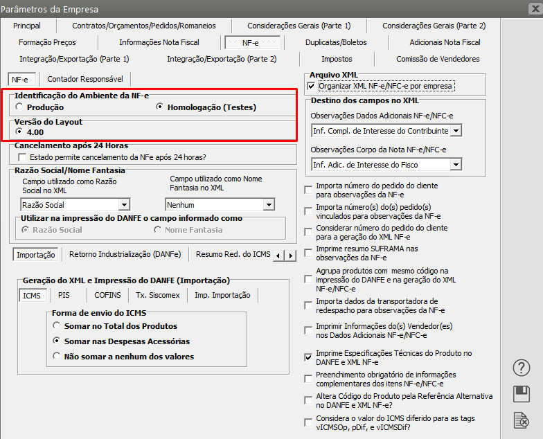Select the Produção radio button
Viewport: 543px width, 439px height.
(x=19, y=107)
